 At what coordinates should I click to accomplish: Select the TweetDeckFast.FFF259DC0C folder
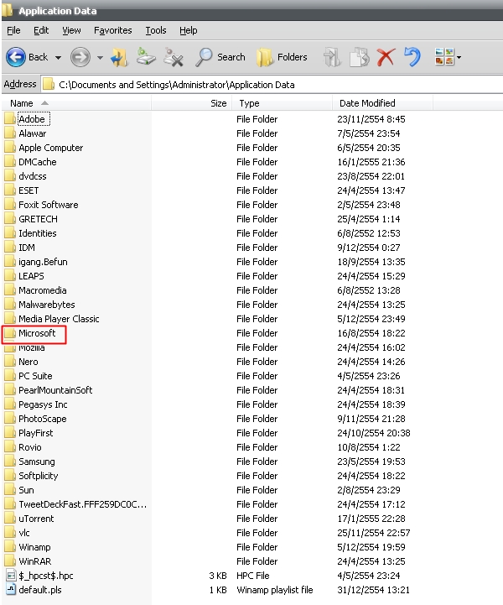(x=75, y=504)
